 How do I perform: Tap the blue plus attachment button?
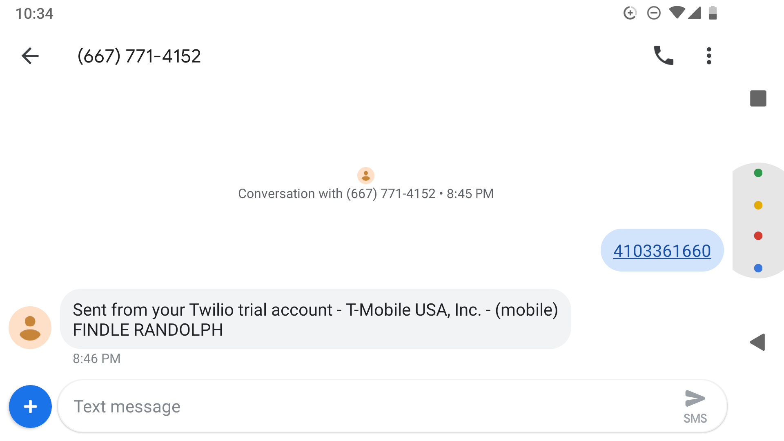(x=30, y=406)
